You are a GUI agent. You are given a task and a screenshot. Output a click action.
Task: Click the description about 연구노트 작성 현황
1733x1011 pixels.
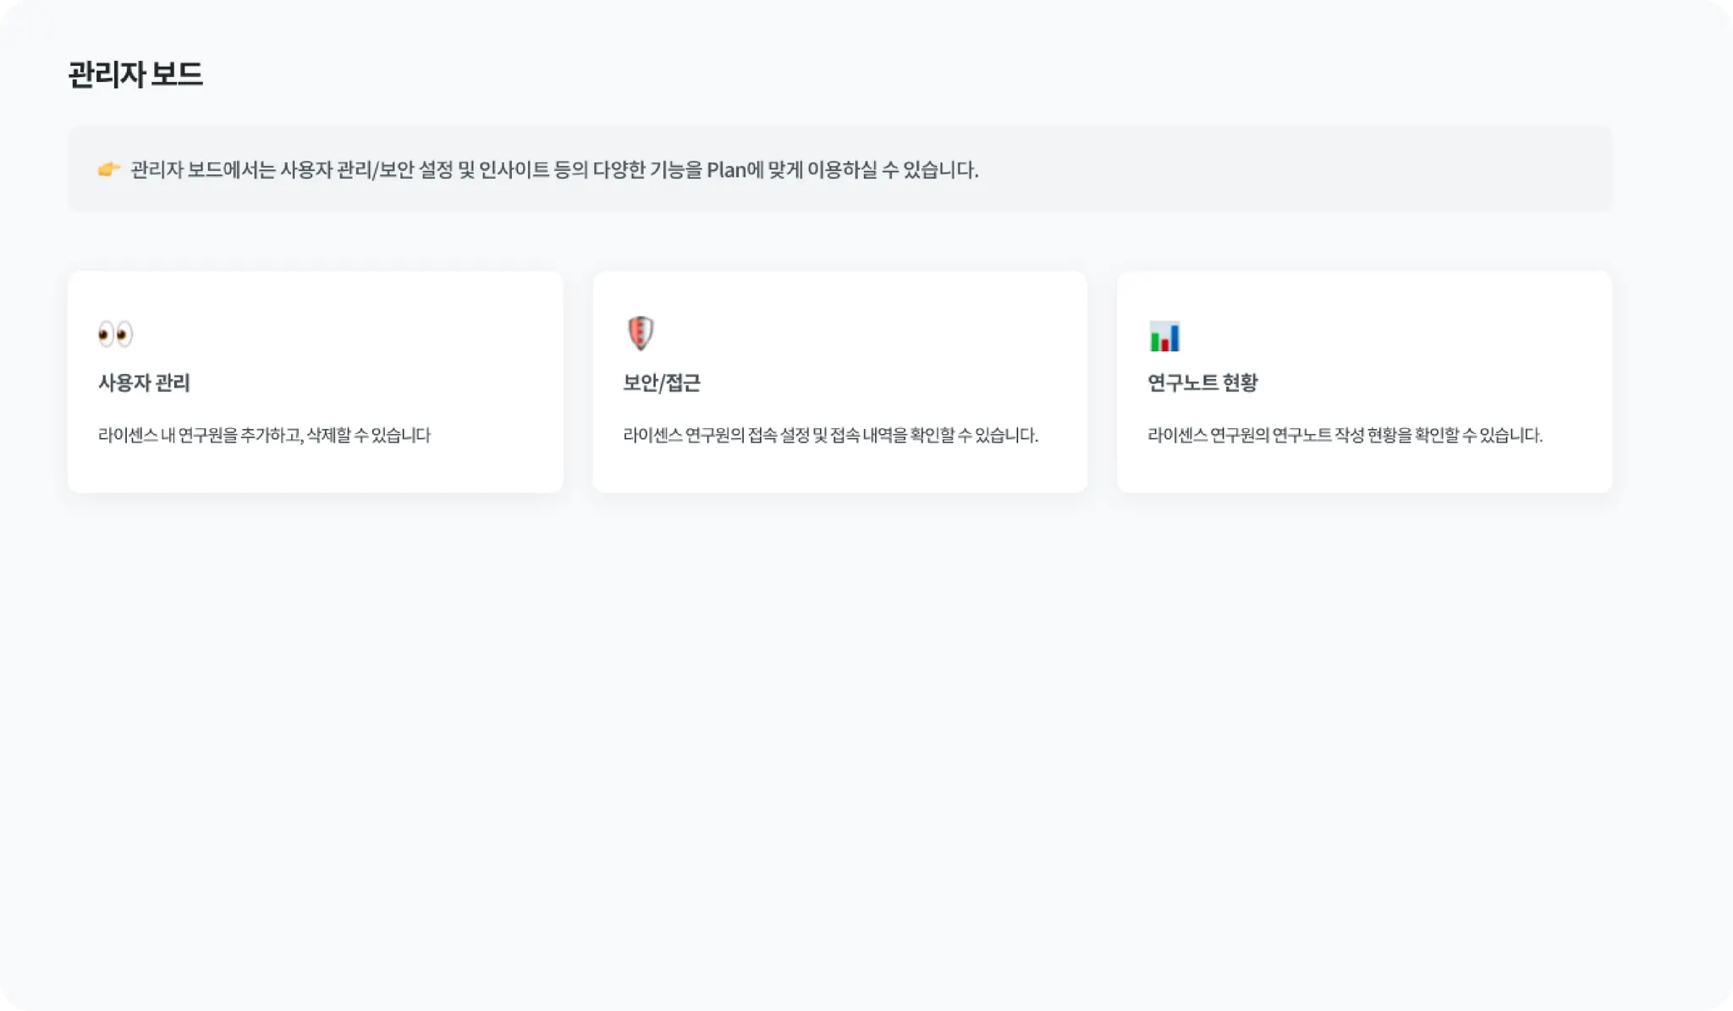(1345, 436)
